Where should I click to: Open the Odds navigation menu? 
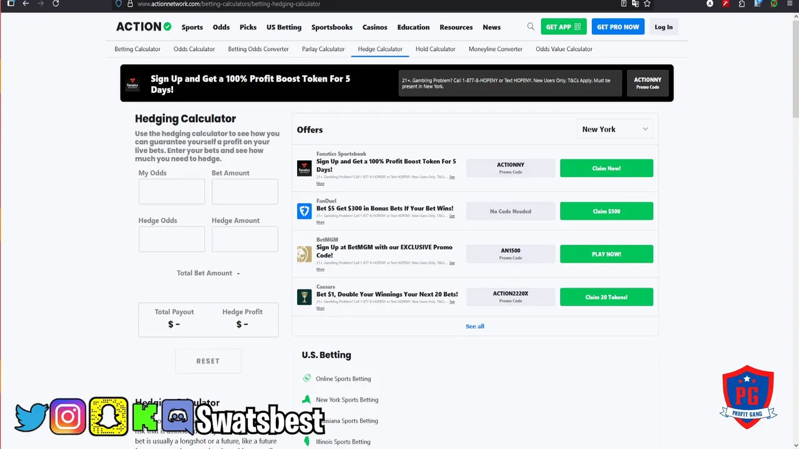coord(221,27)
